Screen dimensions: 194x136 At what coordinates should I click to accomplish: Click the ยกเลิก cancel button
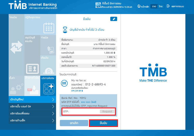pos(73,123)
